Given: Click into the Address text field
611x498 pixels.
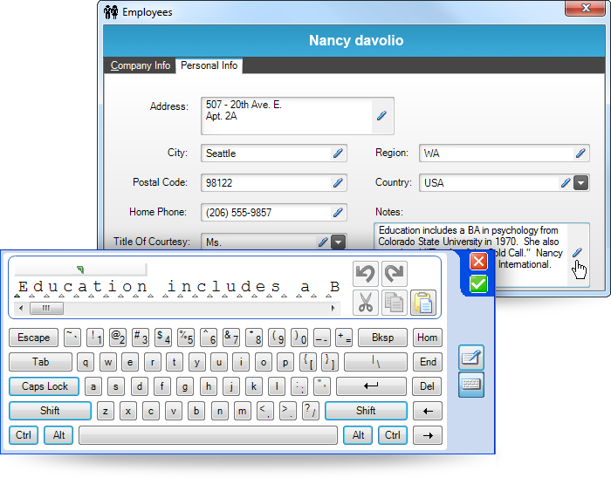Looking at the screenshot, I should point(286,116).
